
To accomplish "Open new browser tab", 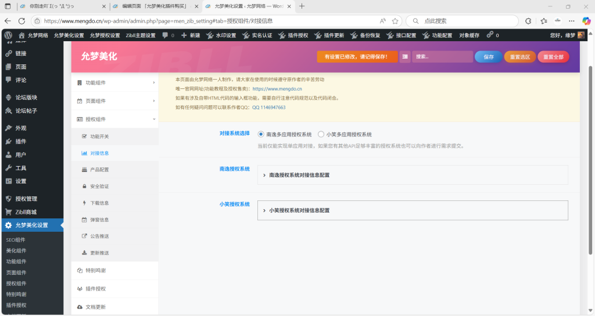I will (x=302, y=6).
